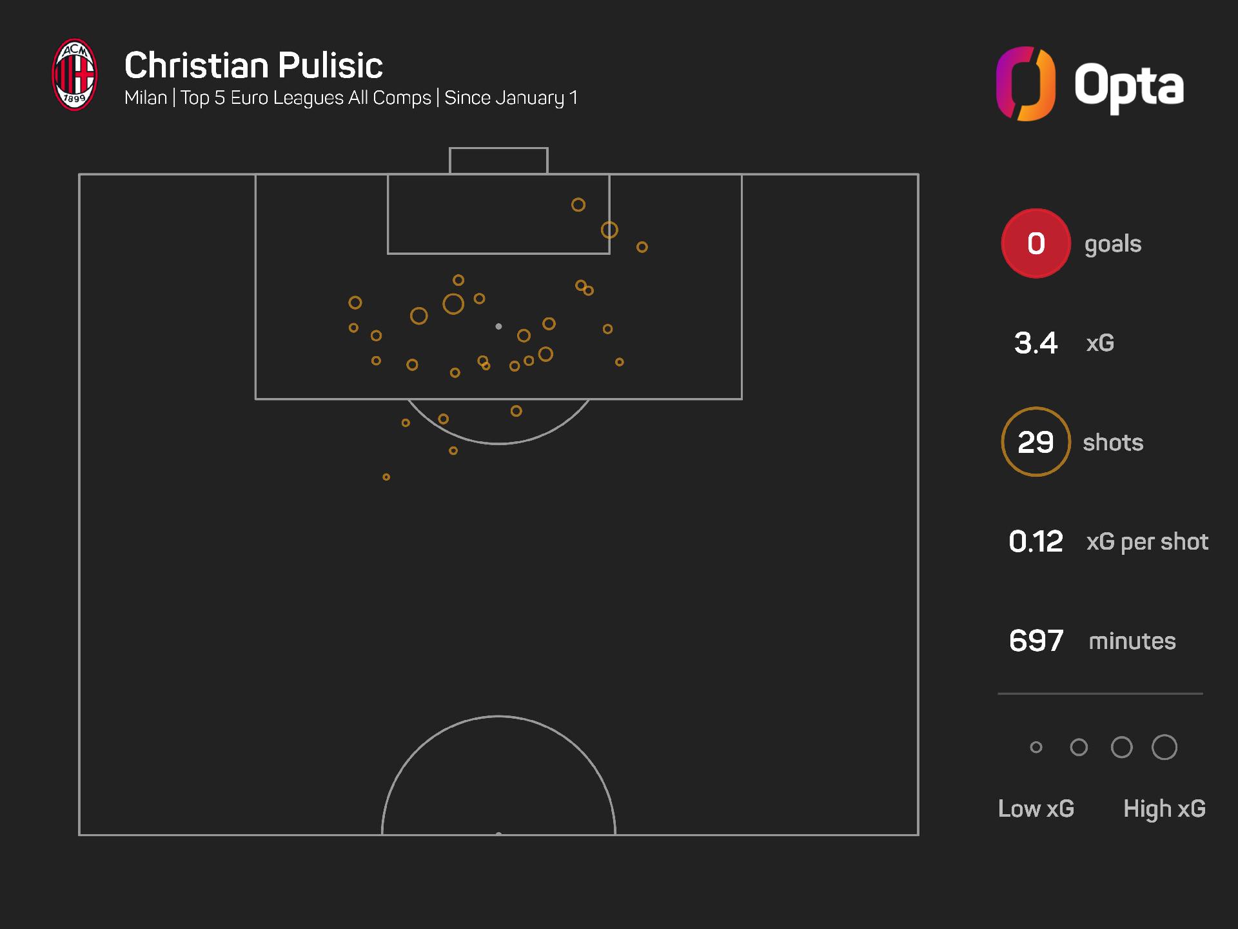Viewport: 1238px width, 929px height.
Task: Click the AC Milan club crest
Action: pos(75,75)
